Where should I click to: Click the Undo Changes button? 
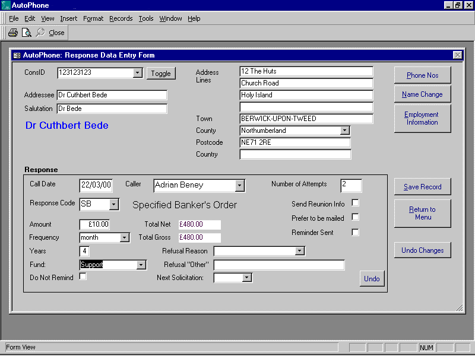pos(422,250)
